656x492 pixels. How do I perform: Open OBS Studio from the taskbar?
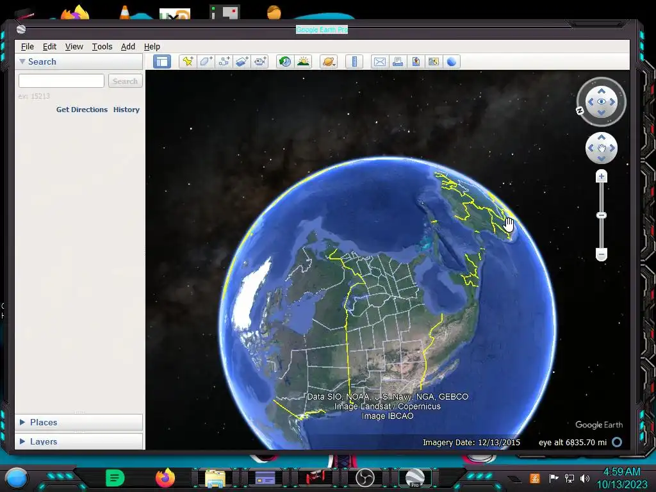pyautogui.click(x=365, y=478)
